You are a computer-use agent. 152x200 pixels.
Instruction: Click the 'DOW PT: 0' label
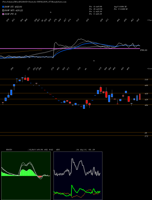click(10, 14)
